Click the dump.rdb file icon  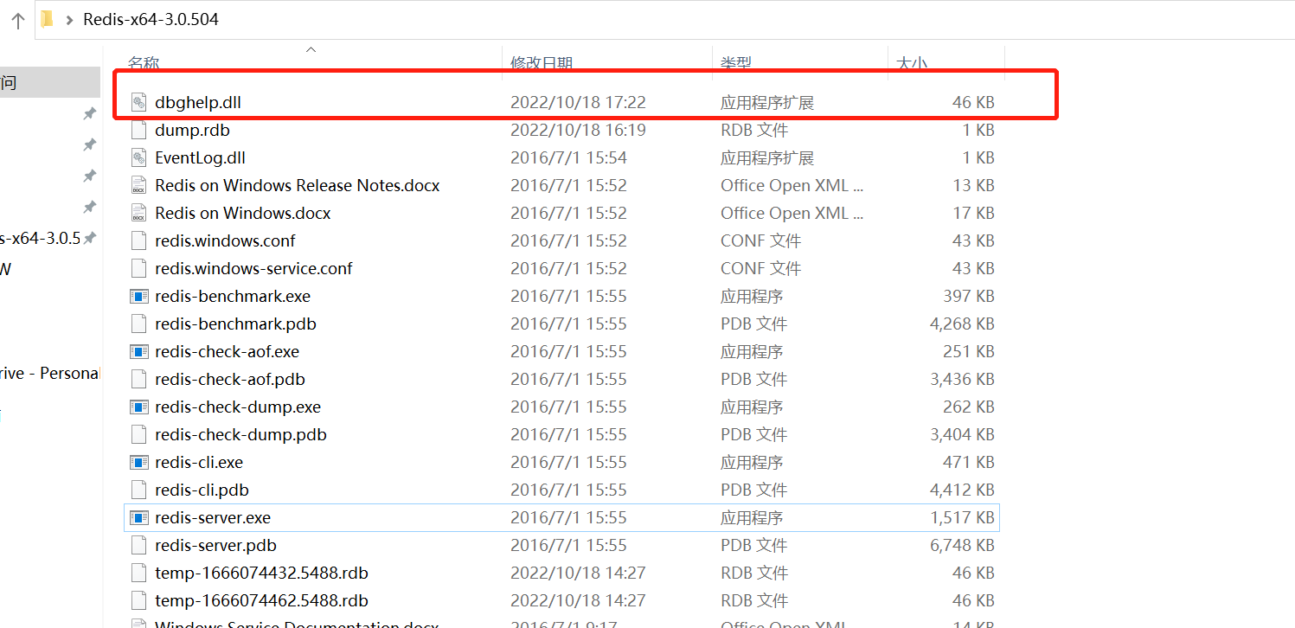(x=138, y=130)
